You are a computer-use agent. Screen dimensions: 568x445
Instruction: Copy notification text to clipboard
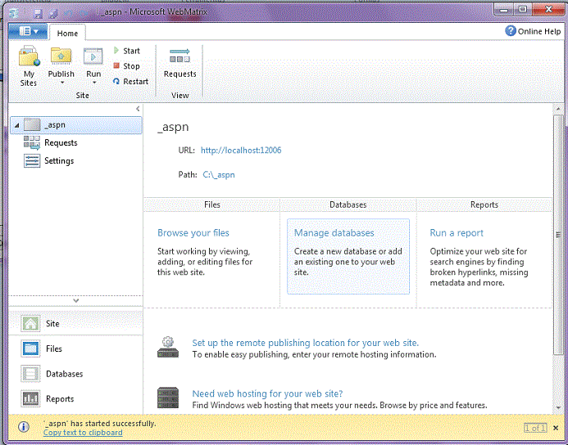(x=83, y=433)
